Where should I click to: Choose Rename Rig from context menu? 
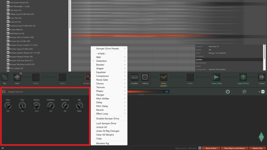[102, 143]
